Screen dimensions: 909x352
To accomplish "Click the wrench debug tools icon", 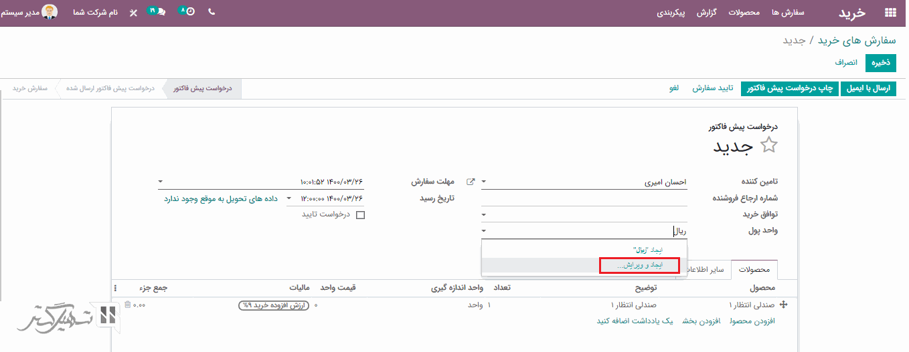I will point(133,13).
